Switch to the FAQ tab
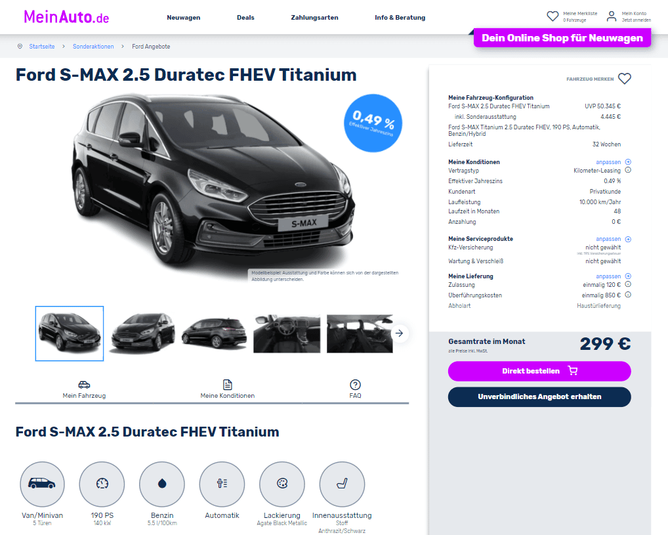The height and width of the screenshot is (535, 668). click(x=355, y=390)
